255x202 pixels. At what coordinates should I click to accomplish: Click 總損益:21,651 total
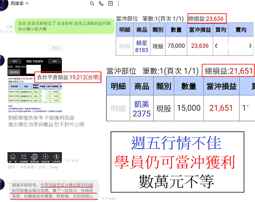pyautogui.click(x=228, y=71)
